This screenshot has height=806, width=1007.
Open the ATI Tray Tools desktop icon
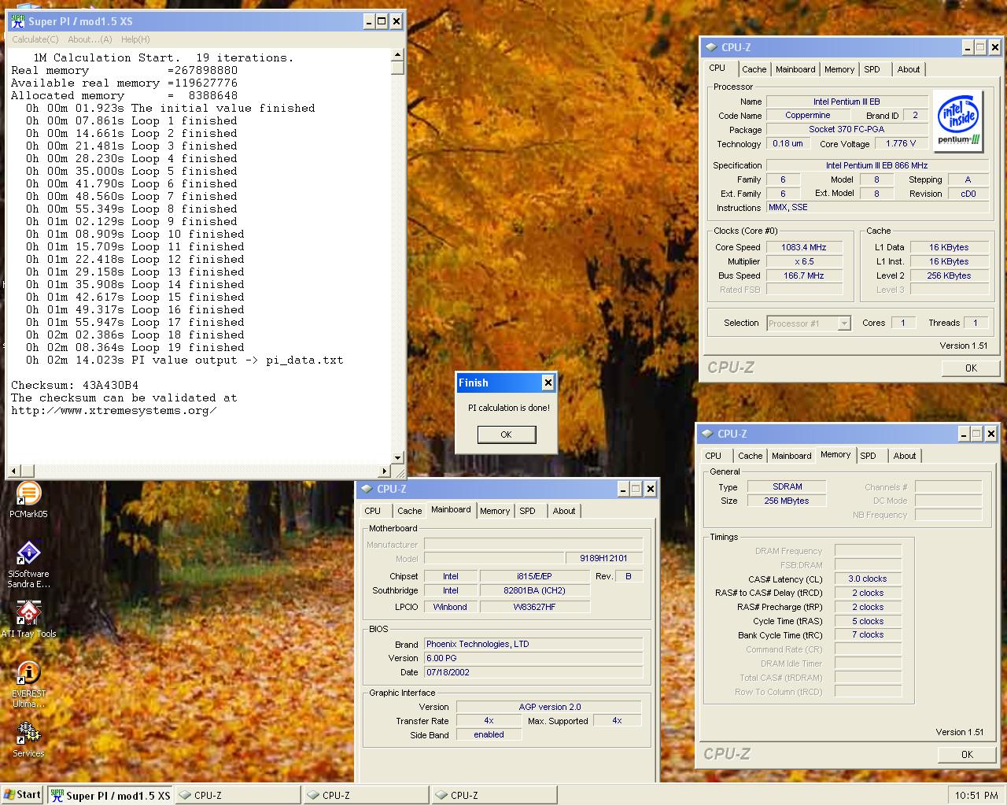click(28, 619)
